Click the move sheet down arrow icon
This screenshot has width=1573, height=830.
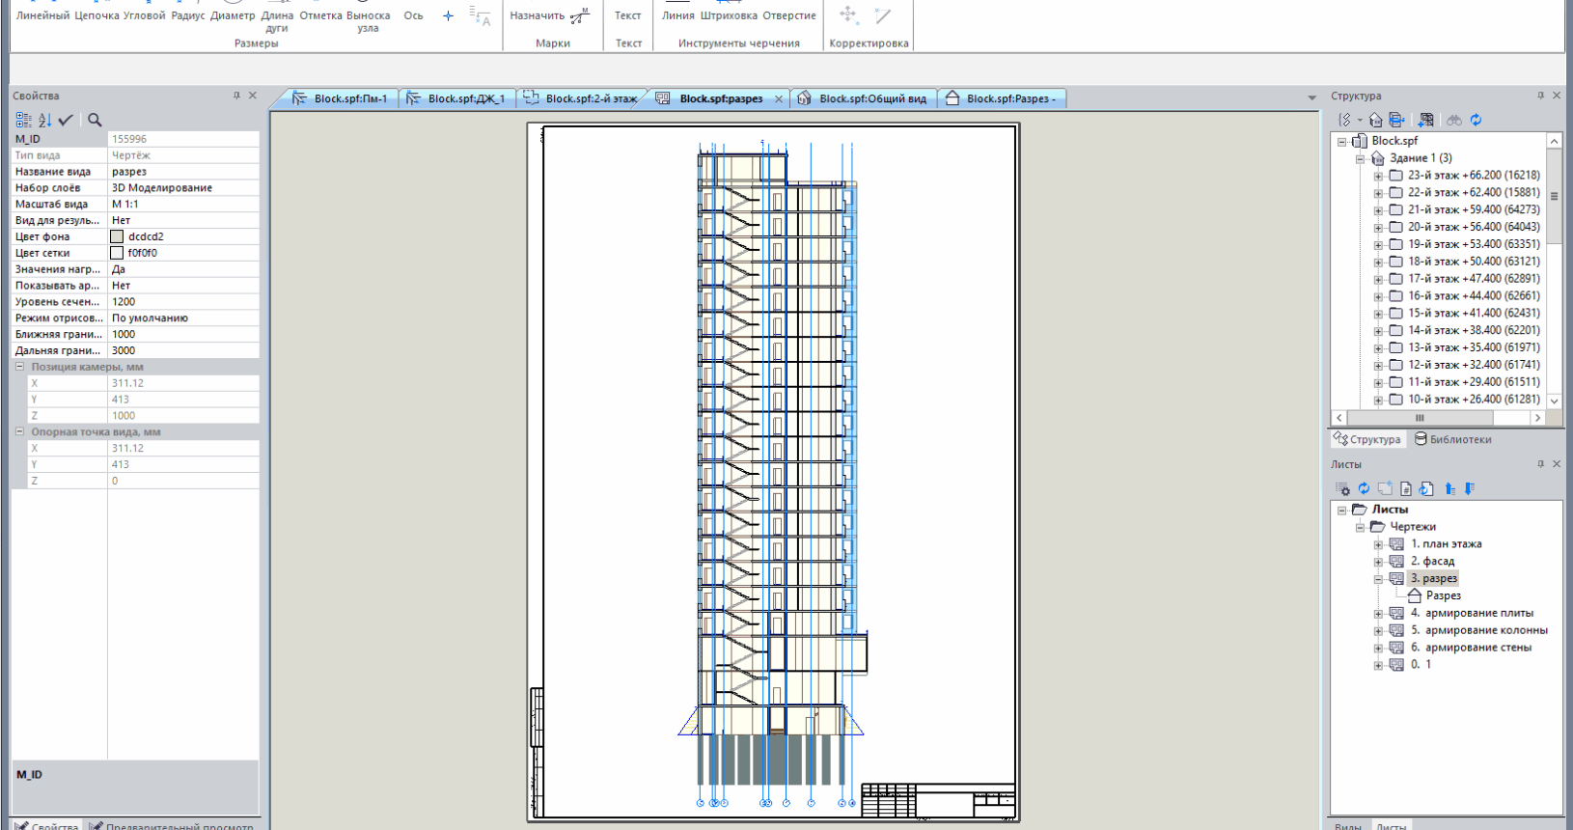click(1470, 489)
